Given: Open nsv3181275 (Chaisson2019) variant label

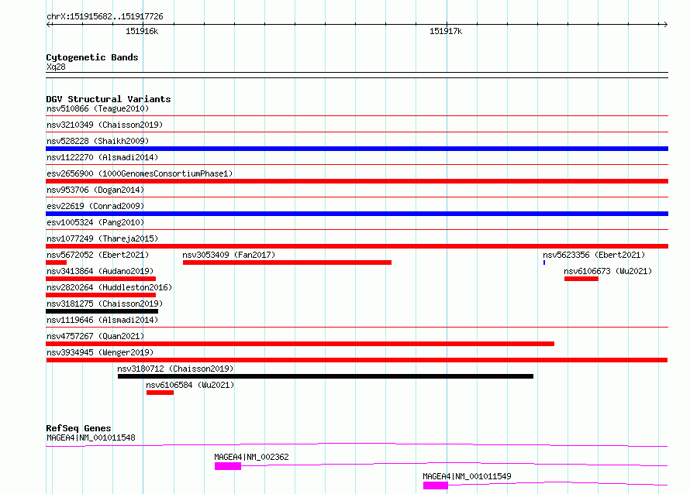Looking at the screenshot, I should (105, 304).
